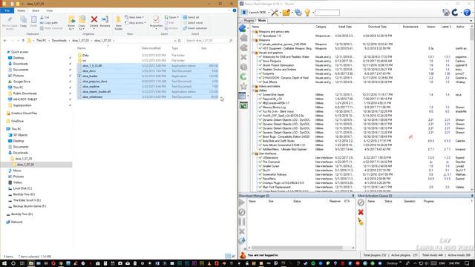Collapse the Weapons and armour sets category
The height and width of the screenshot is (267, 475).
click(x=252, y=31)
